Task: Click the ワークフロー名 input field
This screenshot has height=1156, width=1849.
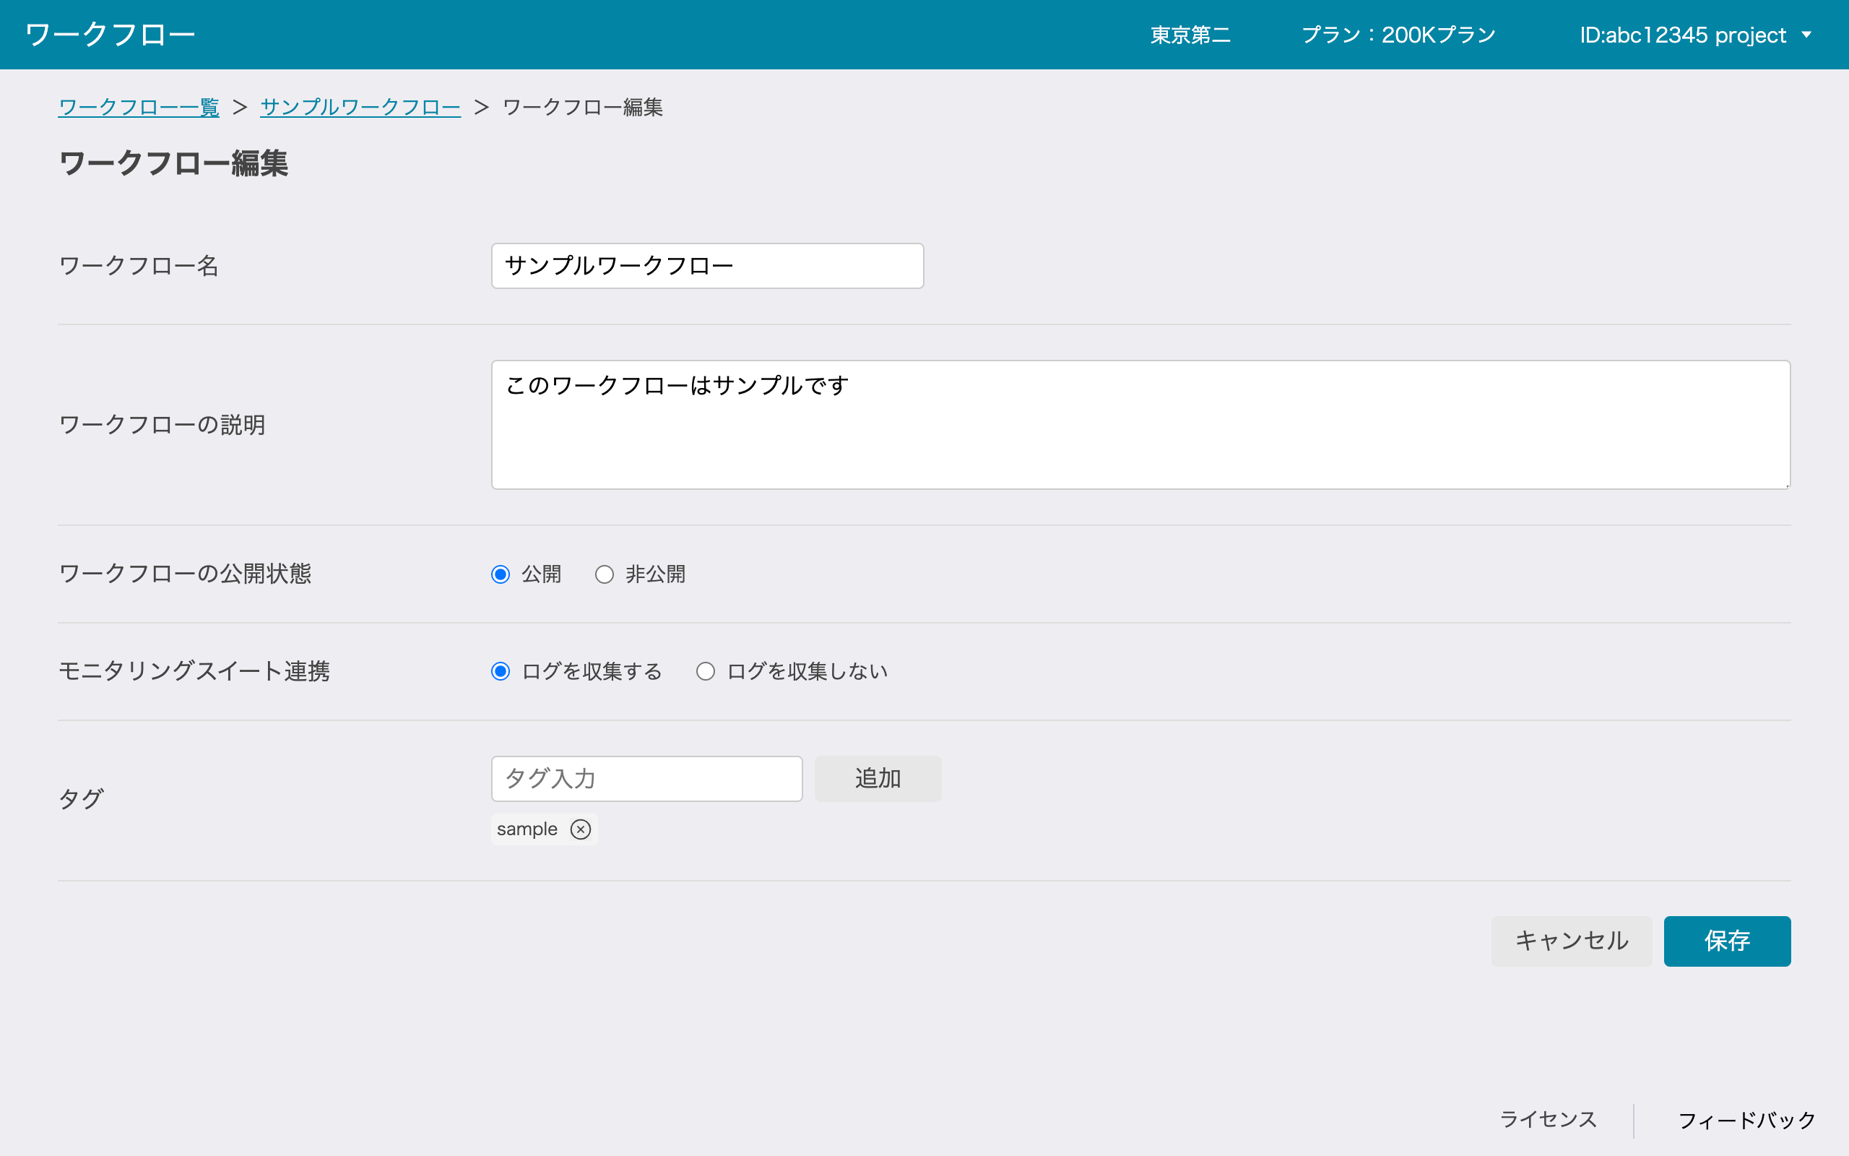Action: 707,265
